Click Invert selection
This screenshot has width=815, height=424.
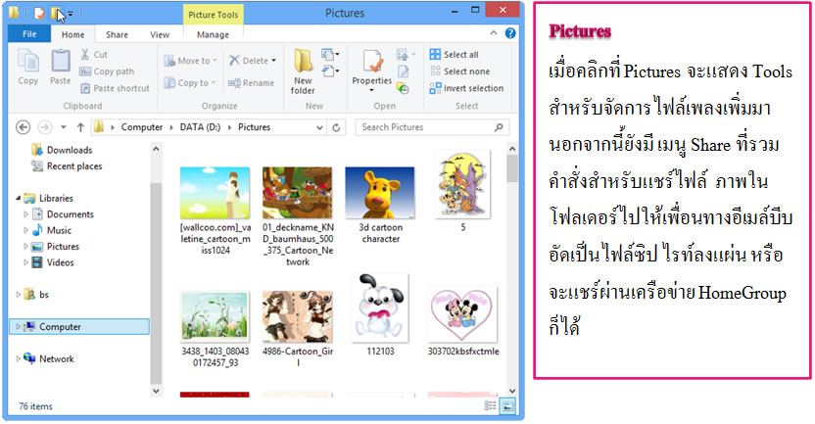pyautogui.click(x=466, y=88)
